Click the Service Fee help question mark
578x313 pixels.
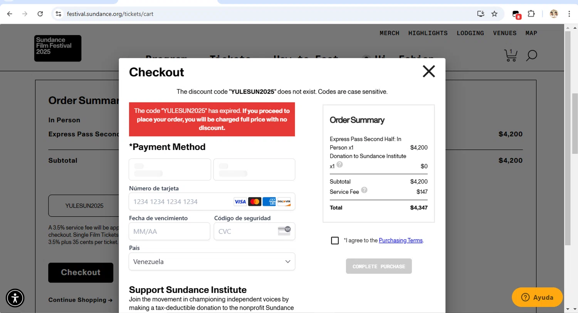365,190
